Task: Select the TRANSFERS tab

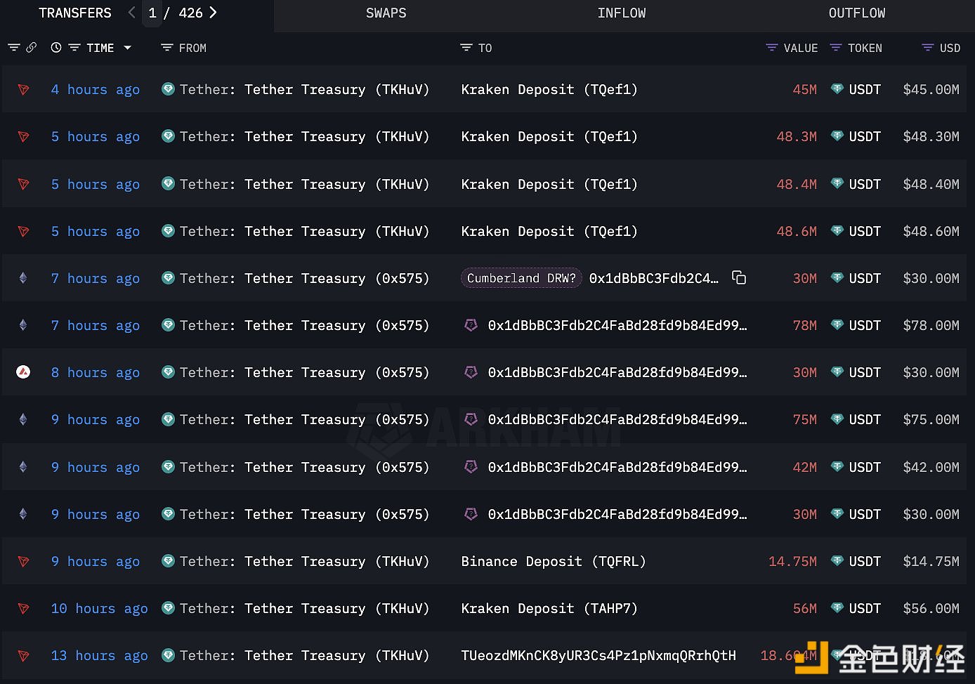Action: pyautogui.click(x=74, y=13)
